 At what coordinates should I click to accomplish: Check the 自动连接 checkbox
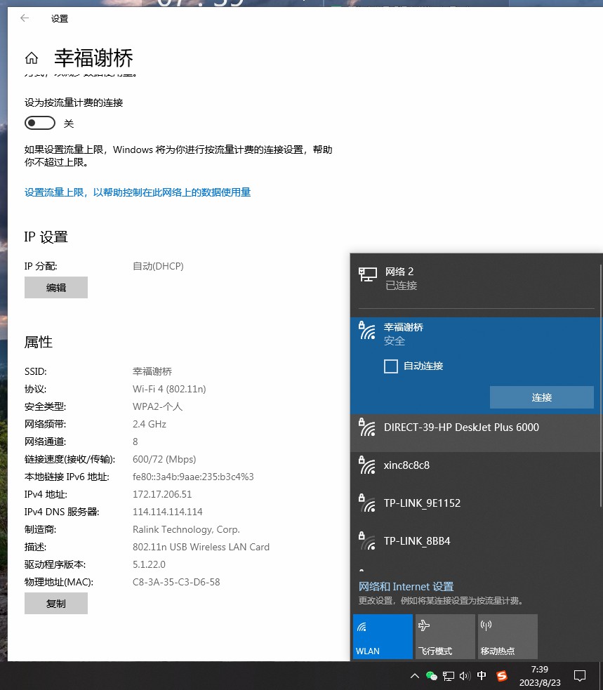391,366
